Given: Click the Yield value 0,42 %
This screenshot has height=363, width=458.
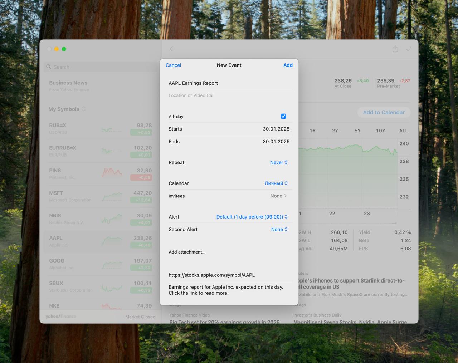Looking at the screenshot, I should pyautogui.click(x=403, y=232).
